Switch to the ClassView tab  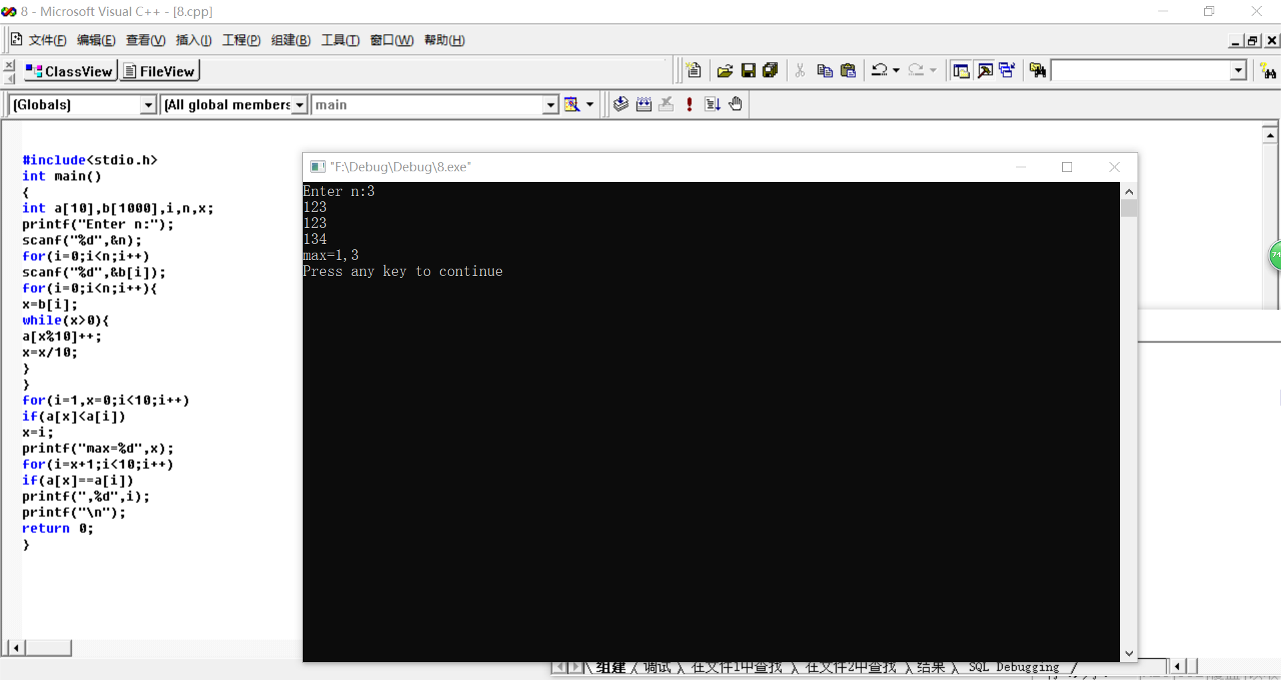[70, 71]
